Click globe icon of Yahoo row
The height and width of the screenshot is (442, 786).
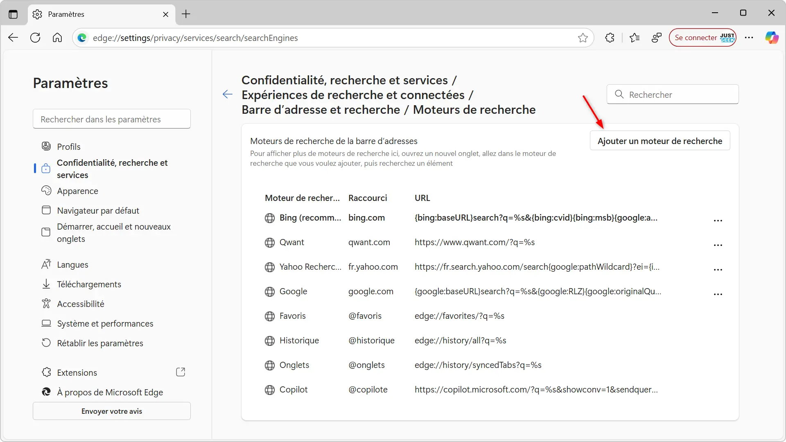pos(270,267)
